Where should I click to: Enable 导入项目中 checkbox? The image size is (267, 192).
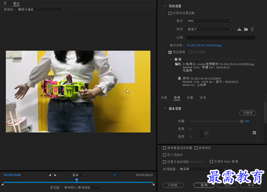164,155
